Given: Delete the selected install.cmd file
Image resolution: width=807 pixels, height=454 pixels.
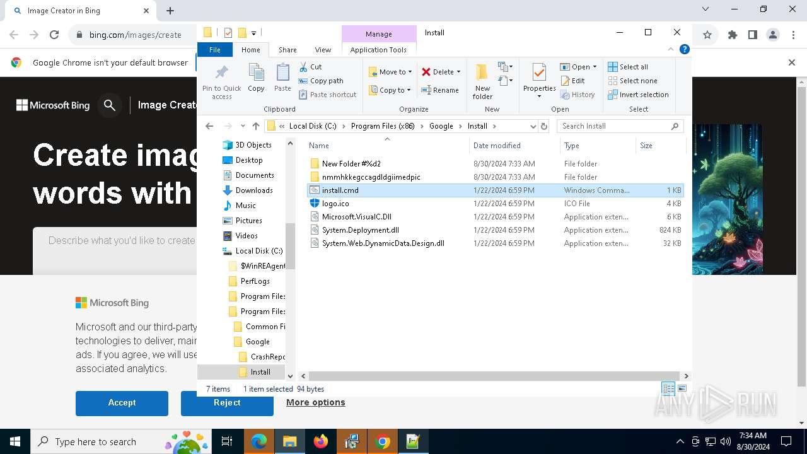Looking at the screenshot, I should point(437,72).
